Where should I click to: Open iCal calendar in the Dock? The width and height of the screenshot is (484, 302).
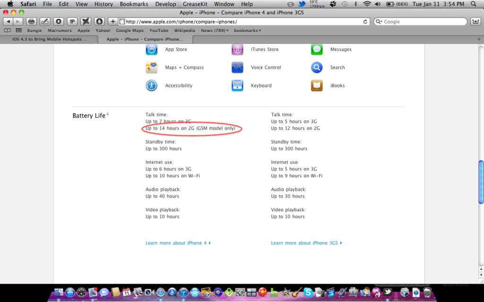(127, 292)
